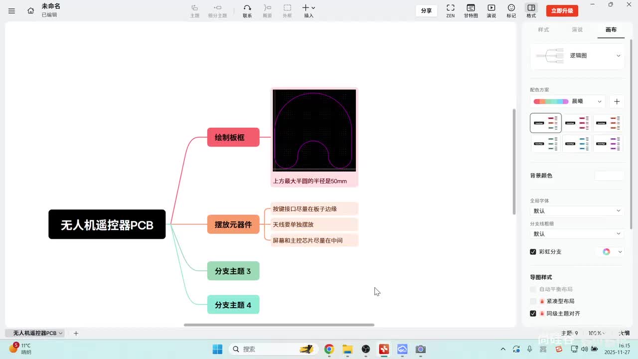Click the taskbar 搜索 search box
This screenshot has height=359, width=638.
[x=273, y=349]
